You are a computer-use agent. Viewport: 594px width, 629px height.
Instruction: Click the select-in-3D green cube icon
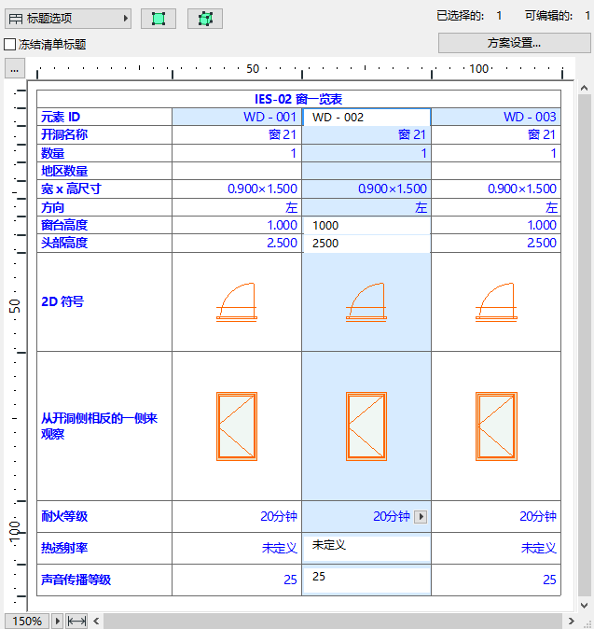pyautogui.click(x=205, y=19)
